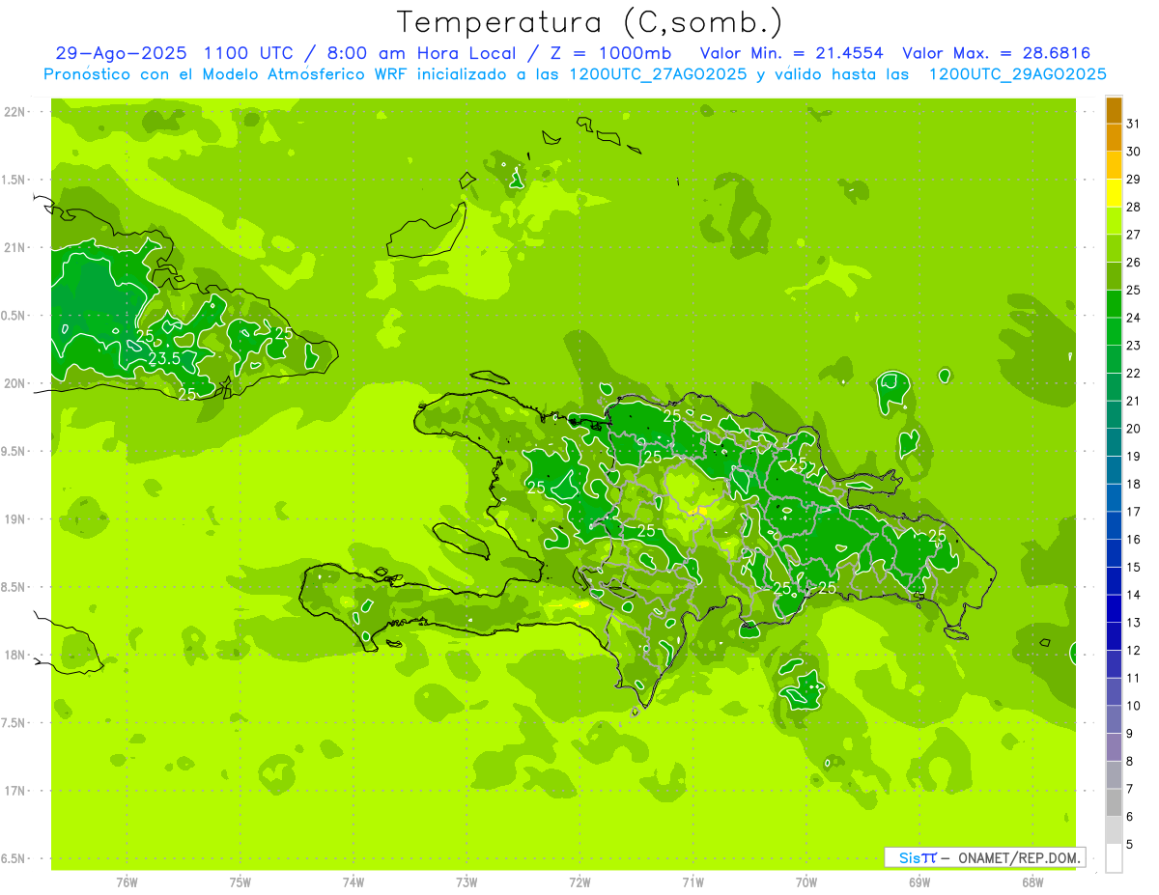Screen dimensions: 1159x895
Task: Select the legend color band between 5 and 6
Action: (1114, 830)
